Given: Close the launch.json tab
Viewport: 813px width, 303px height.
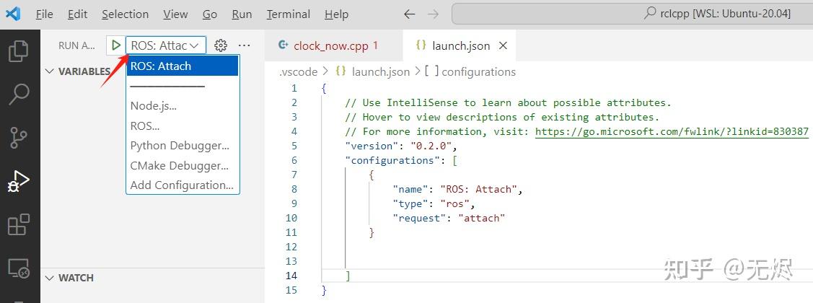Looking at the screenshot, I should click(x=502, y=45).
